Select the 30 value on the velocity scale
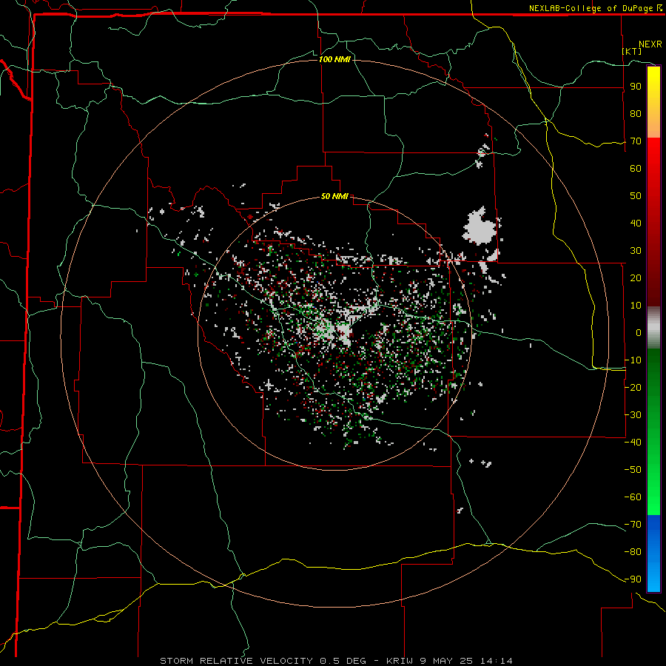 pyautogui.click(x=636, y=251)
